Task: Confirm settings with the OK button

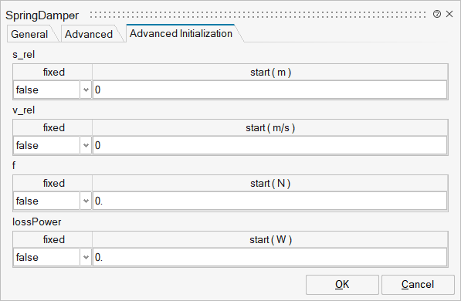Action: (x=342, y=285)
